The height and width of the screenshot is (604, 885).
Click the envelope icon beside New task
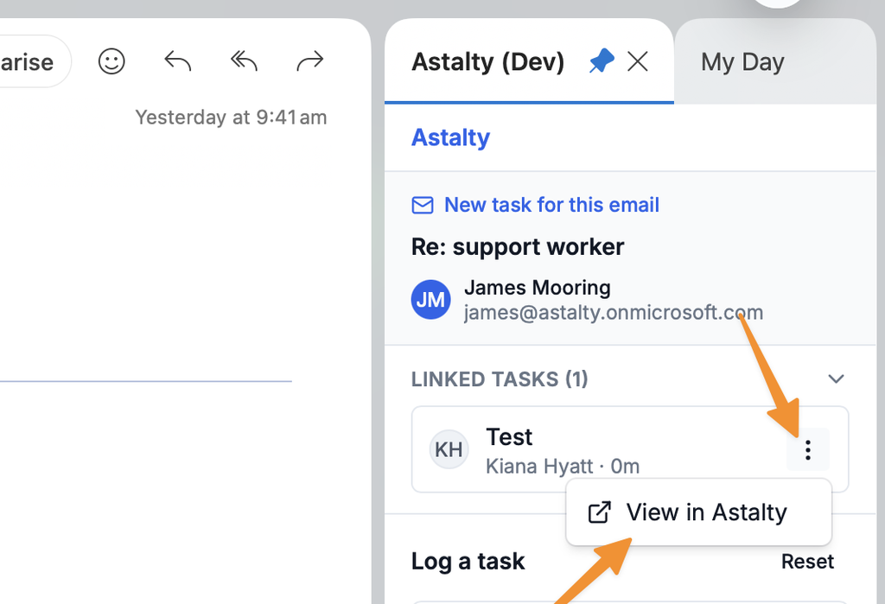423,205
